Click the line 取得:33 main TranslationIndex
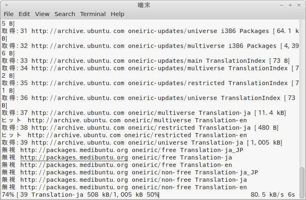Screen dimensions: 306x200 [x=146, y=61]
